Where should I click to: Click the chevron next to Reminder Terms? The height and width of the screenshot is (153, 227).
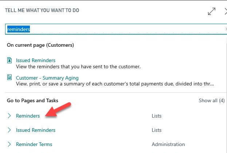pos(9,144)
